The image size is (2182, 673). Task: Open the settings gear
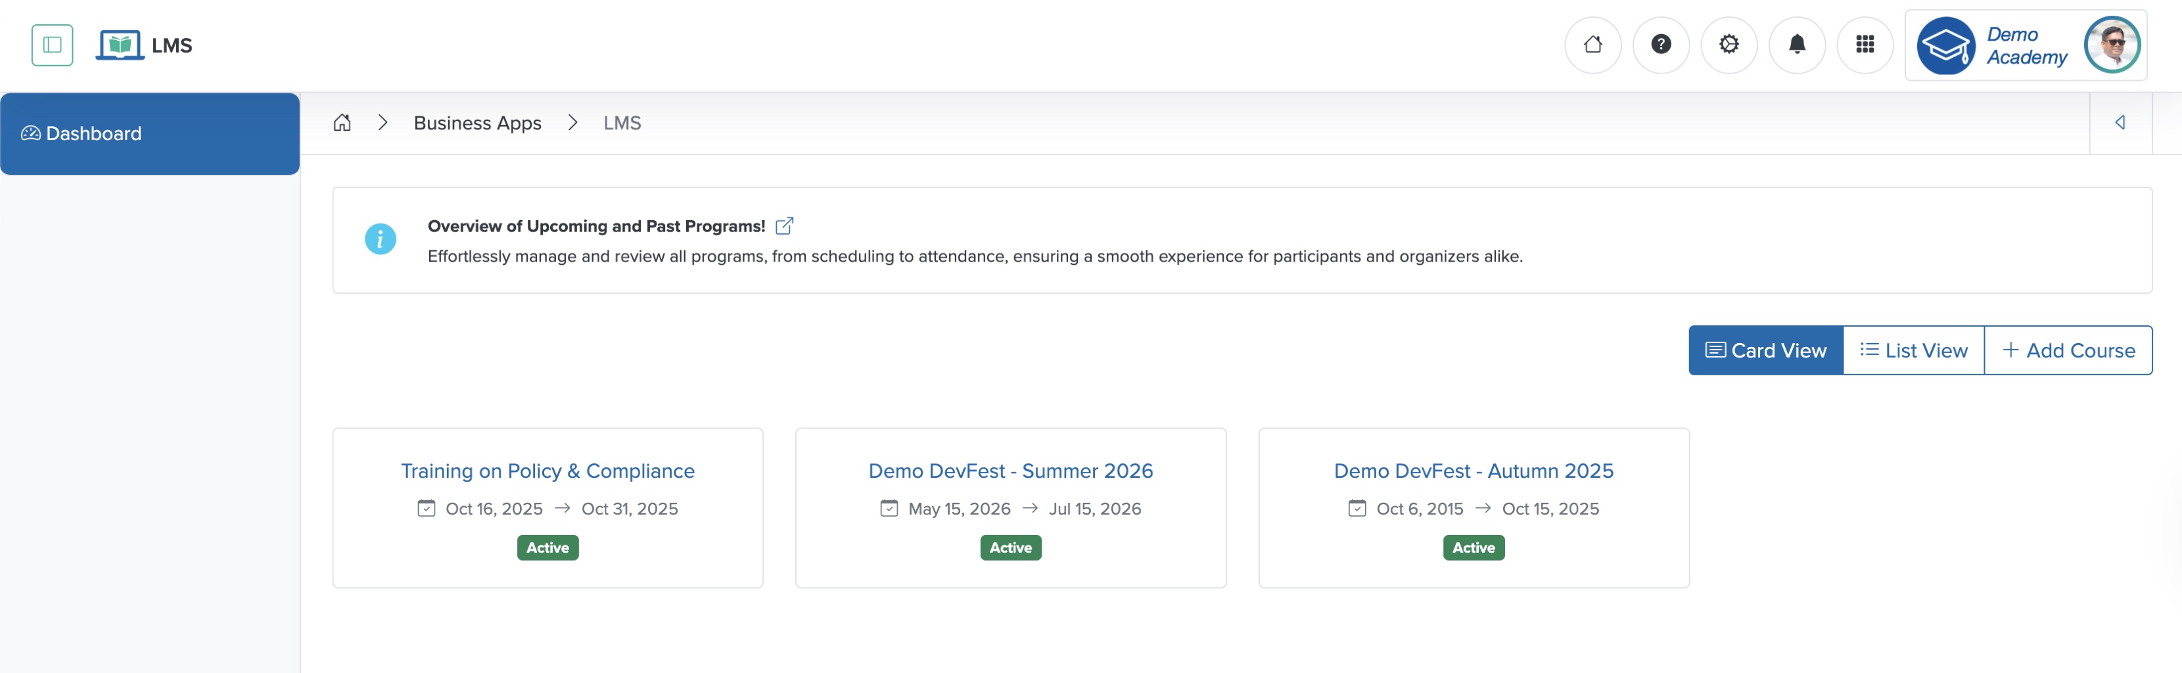point(1729,45)
